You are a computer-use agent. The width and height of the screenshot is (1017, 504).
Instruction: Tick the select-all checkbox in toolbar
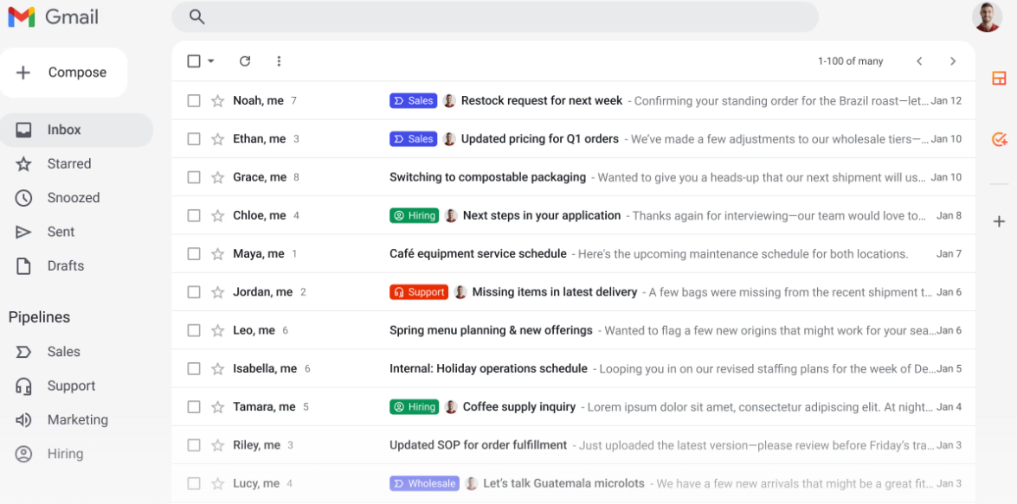[194, 61]
